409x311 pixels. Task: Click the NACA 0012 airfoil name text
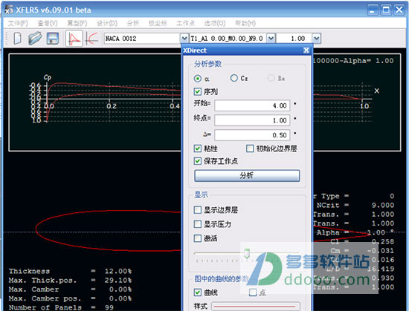click(x=120, y=39)
